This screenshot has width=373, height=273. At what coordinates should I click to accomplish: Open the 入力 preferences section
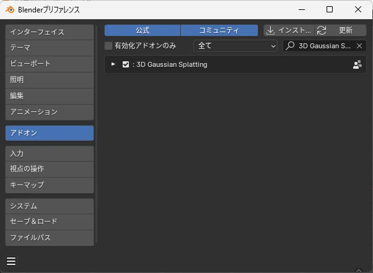[x=50, y=154]
